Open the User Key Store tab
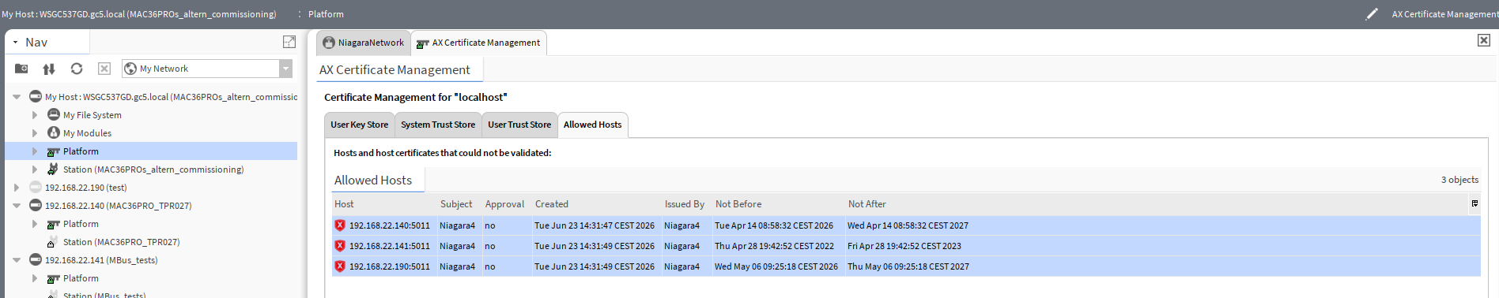This screenshot has width=1499, height=298. (360, 125)
